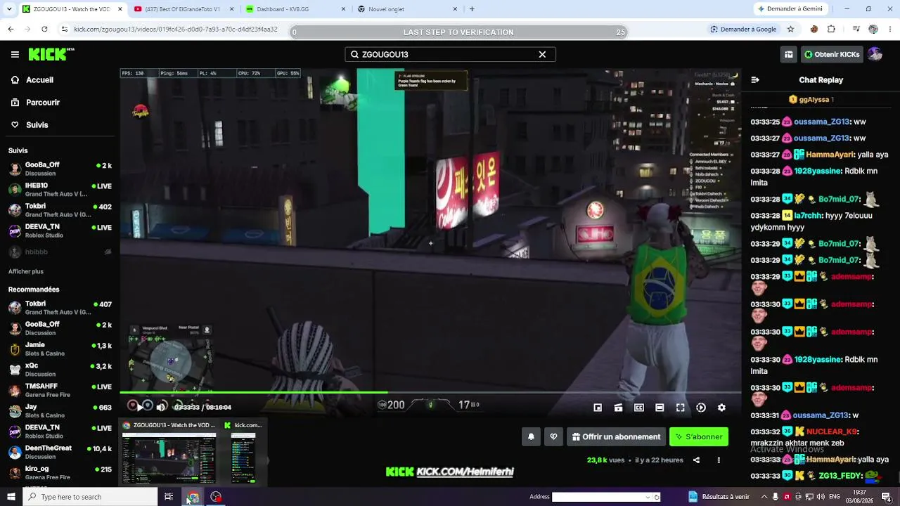
Task: Open the user profile avatar menu
Action: tap(875, 54)
